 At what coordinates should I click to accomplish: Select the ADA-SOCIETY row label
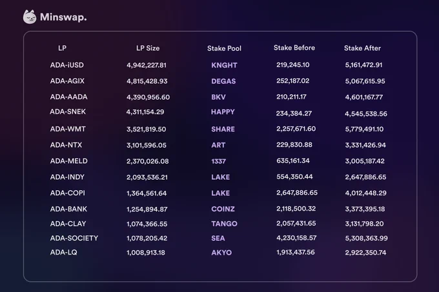point(74,238)
